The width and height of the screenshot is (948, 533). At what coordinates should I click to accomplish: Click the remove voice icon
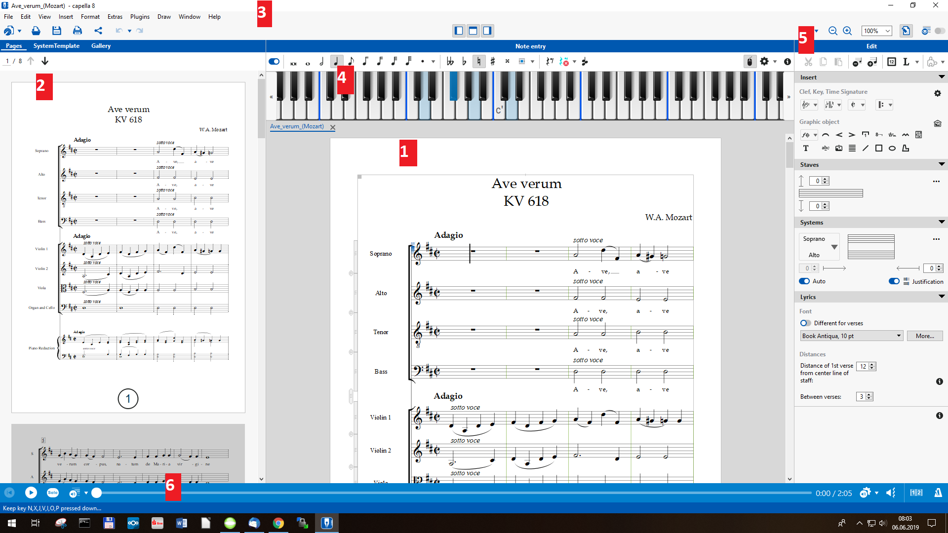[857, 62]
